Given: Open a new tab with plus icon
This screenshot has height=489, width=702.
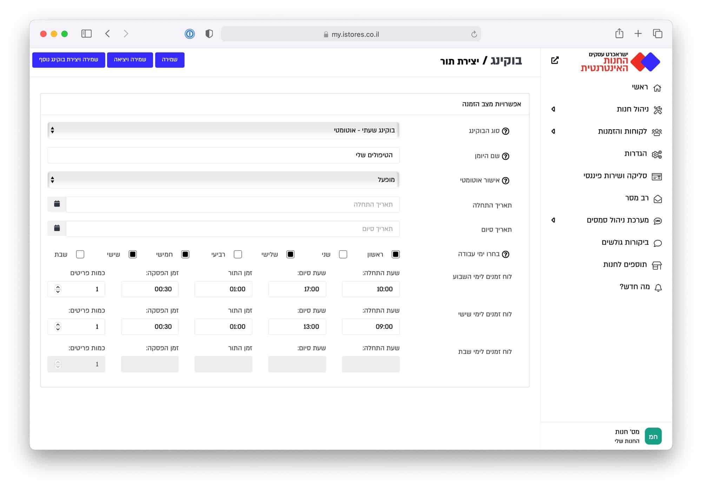Looking at the screenshot, I should click(638, 34).
